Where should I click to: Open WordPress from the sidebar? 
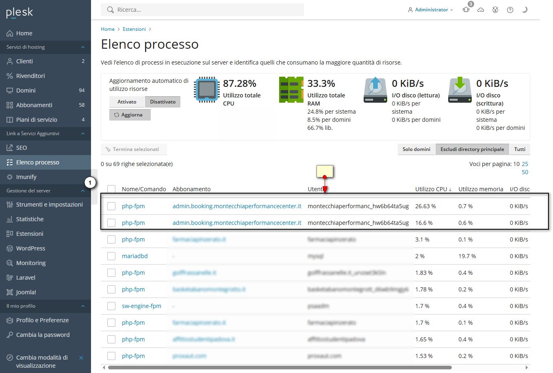coord(30,248)
